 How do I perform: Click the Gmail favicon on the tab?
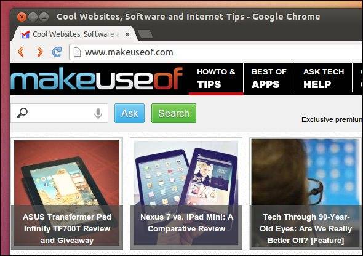[x=25, y=34]
